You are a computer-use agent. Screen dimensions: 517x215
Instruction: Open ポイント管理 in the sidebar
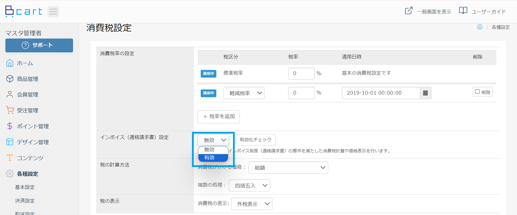[33, 126]
